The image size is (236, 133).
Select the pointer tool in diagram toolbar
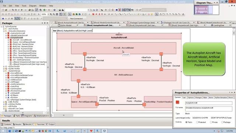[x=70, y=14]
